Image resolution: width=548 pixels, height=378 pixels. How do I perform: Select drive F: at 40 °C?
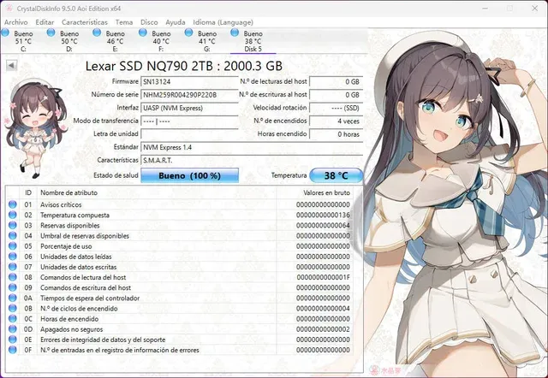point(161,41)
